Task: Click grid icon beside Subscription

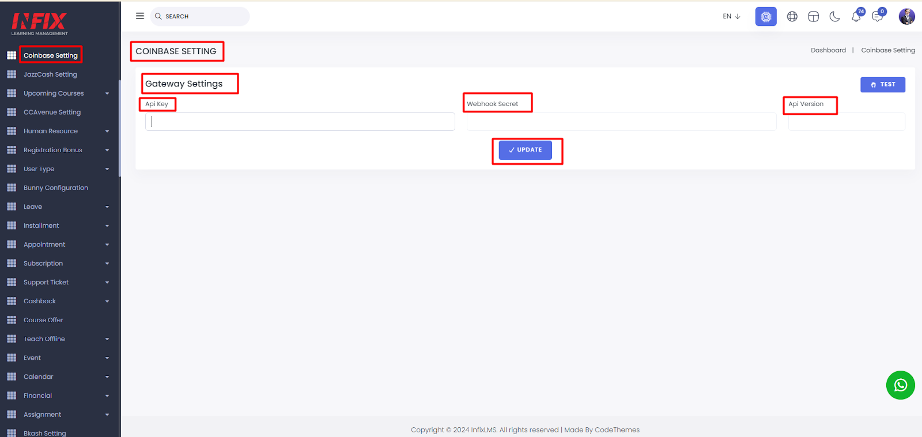Action: pyautogui.click(x=12, y=263)
